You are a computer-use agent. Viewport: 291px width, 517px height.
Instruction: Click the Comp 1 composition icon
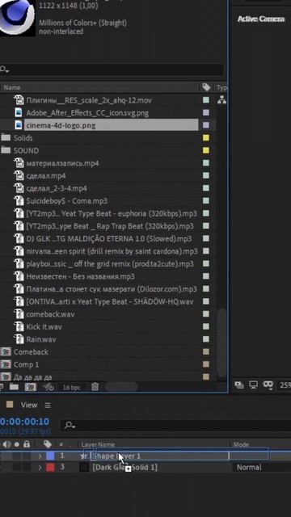(x=6, y=364)
